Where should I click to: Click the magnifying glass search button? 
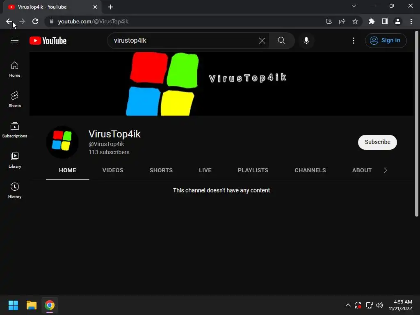point(281,41)
